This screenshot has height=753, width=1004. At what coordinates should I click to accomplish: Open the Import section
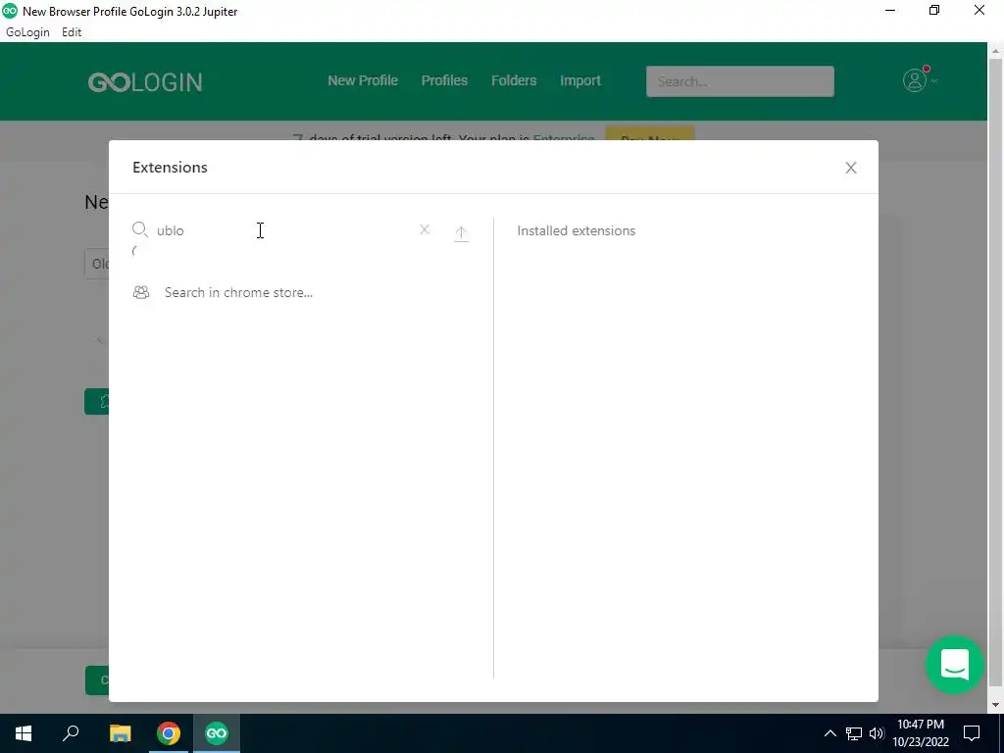tap(580, 80)
